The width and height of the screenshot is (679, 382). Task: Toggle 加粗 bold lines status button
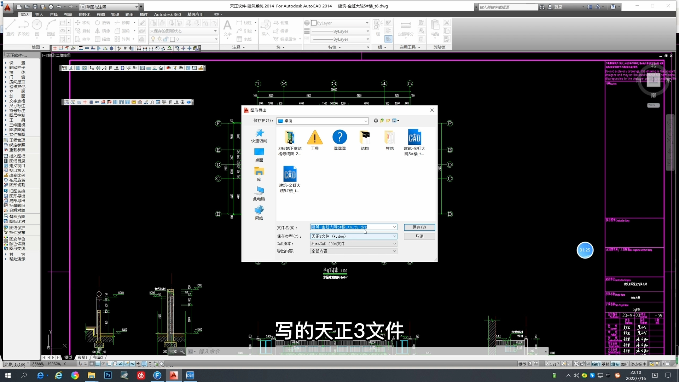tap(624, 364)
